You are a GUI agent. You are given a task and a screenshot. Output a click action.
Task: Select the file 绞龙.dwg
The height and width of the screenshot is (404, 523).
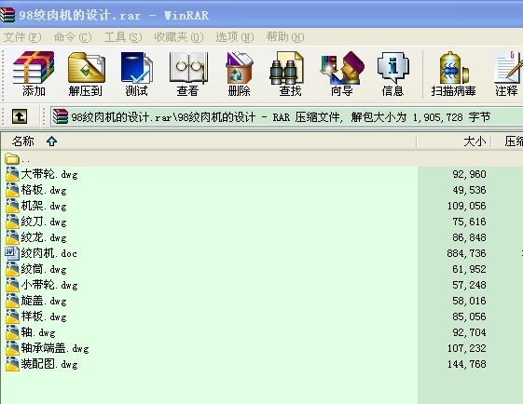click(44, 237)
